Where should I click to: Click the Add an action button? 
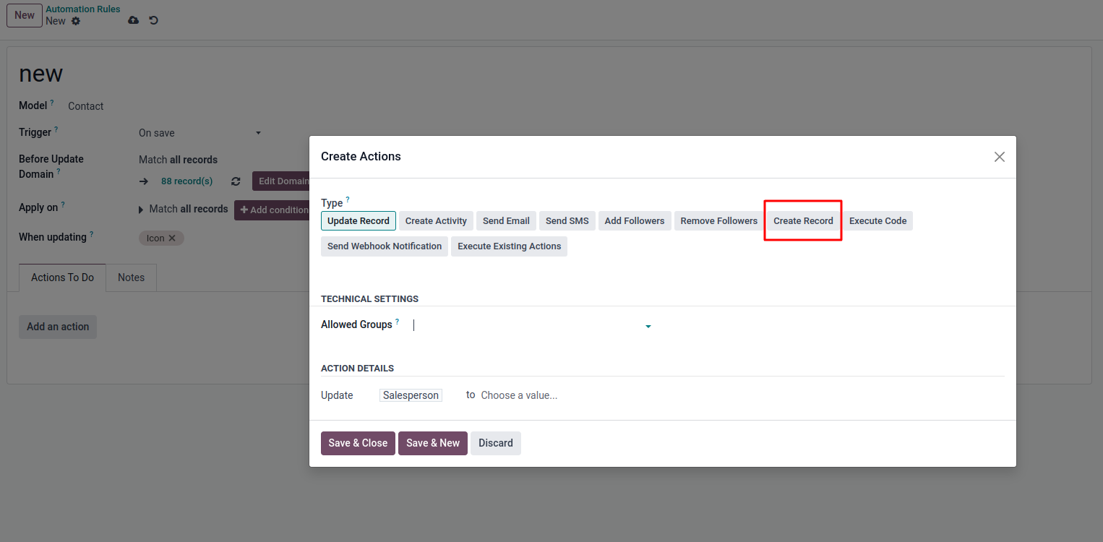point(58,327)
